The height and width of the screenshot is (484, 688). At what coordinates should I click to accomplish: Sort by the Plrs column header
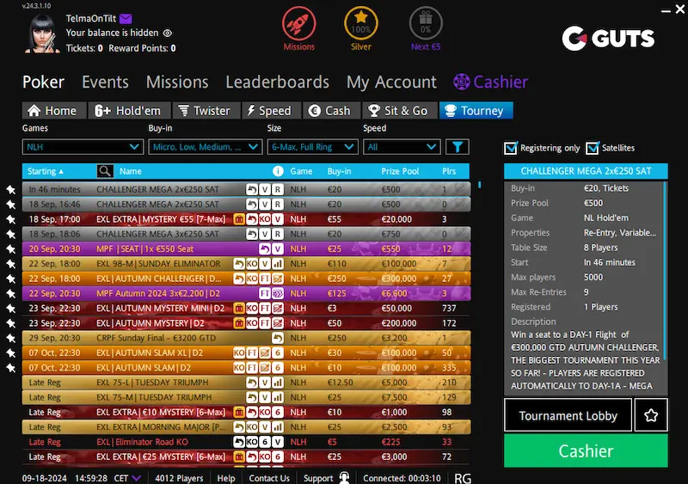449,171
